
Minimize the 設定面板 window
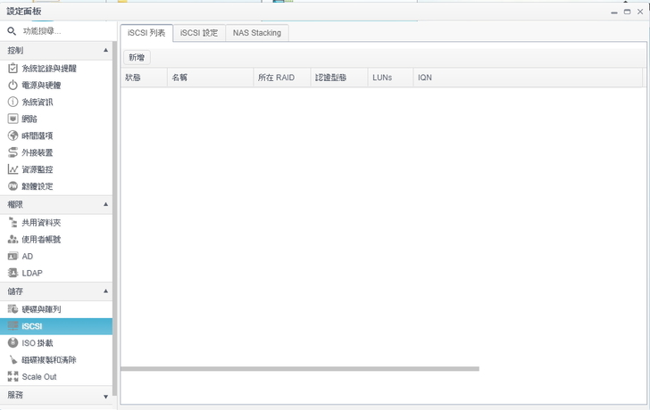614,12
